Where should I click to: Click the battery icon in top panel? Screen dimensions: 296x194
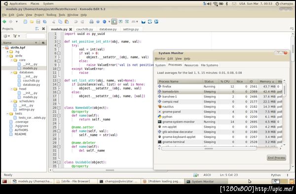coord(221,4)
